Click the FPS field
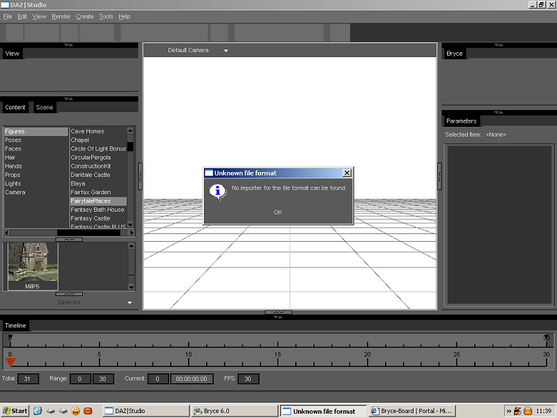Image resolution: width=557 pixels, height=418 pixels. 249,379
